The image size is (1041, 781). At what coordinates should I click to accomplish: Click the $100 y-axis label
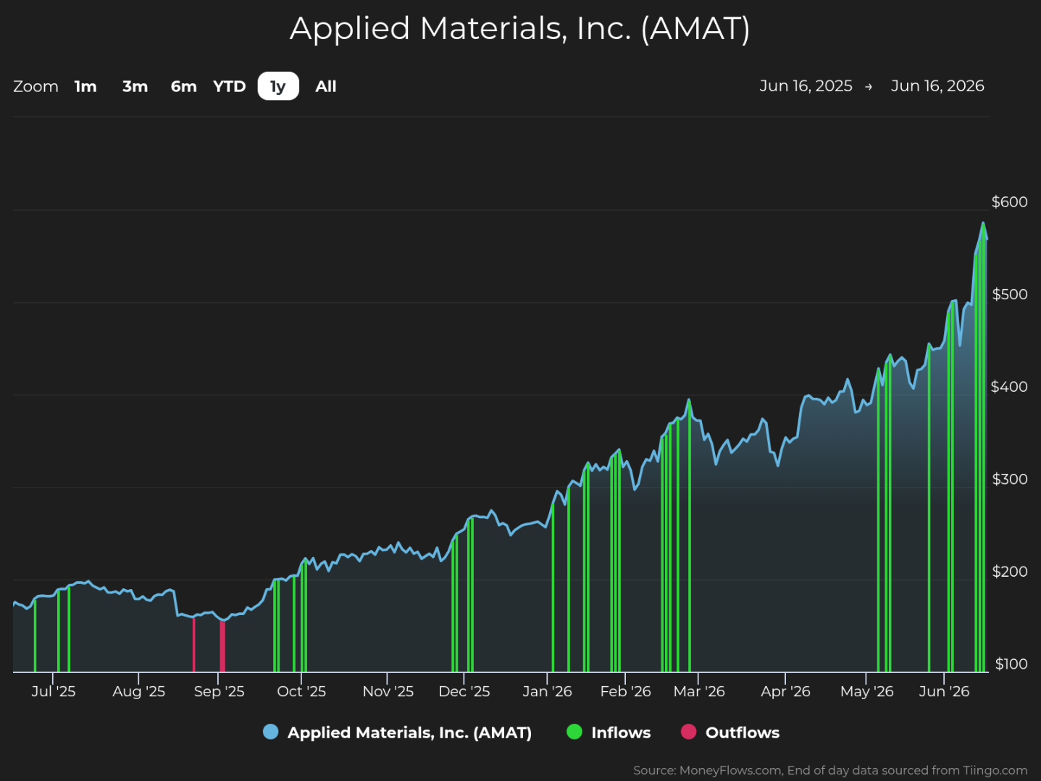1011,664
